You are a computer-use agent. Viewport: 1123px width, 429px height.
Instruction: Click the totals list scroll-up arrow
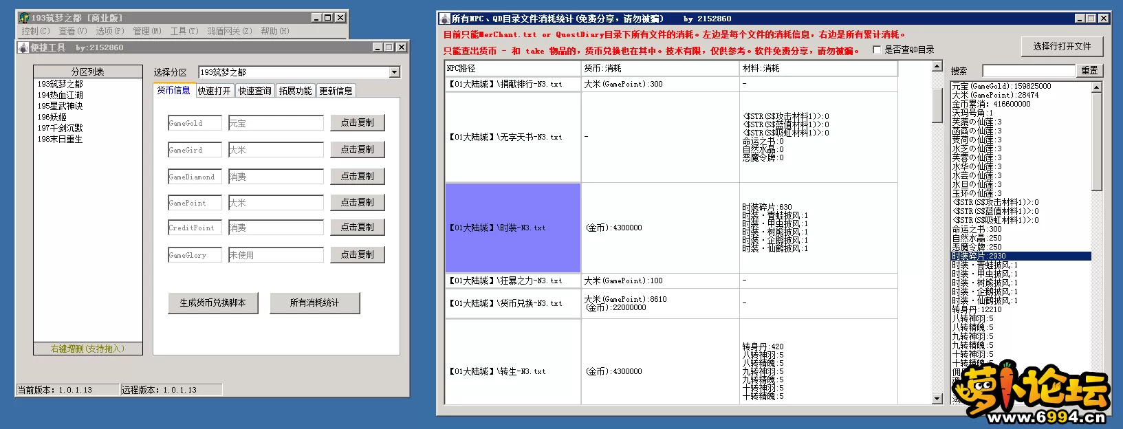point(1097,87)
